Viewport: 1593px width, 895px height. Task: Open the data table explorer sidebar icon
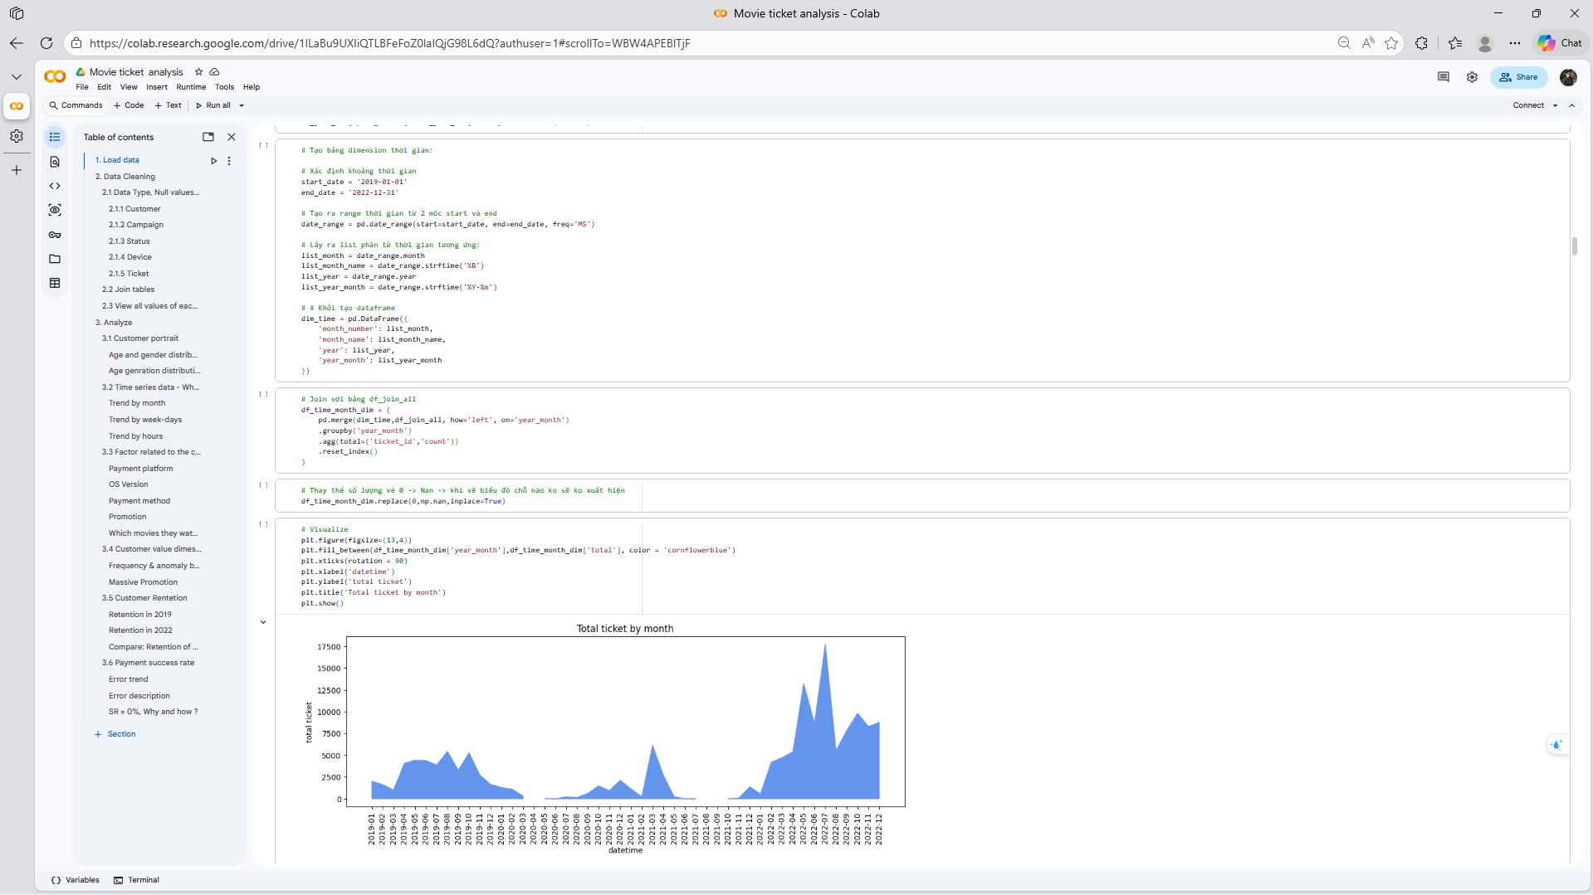click(x=55, y=283)
